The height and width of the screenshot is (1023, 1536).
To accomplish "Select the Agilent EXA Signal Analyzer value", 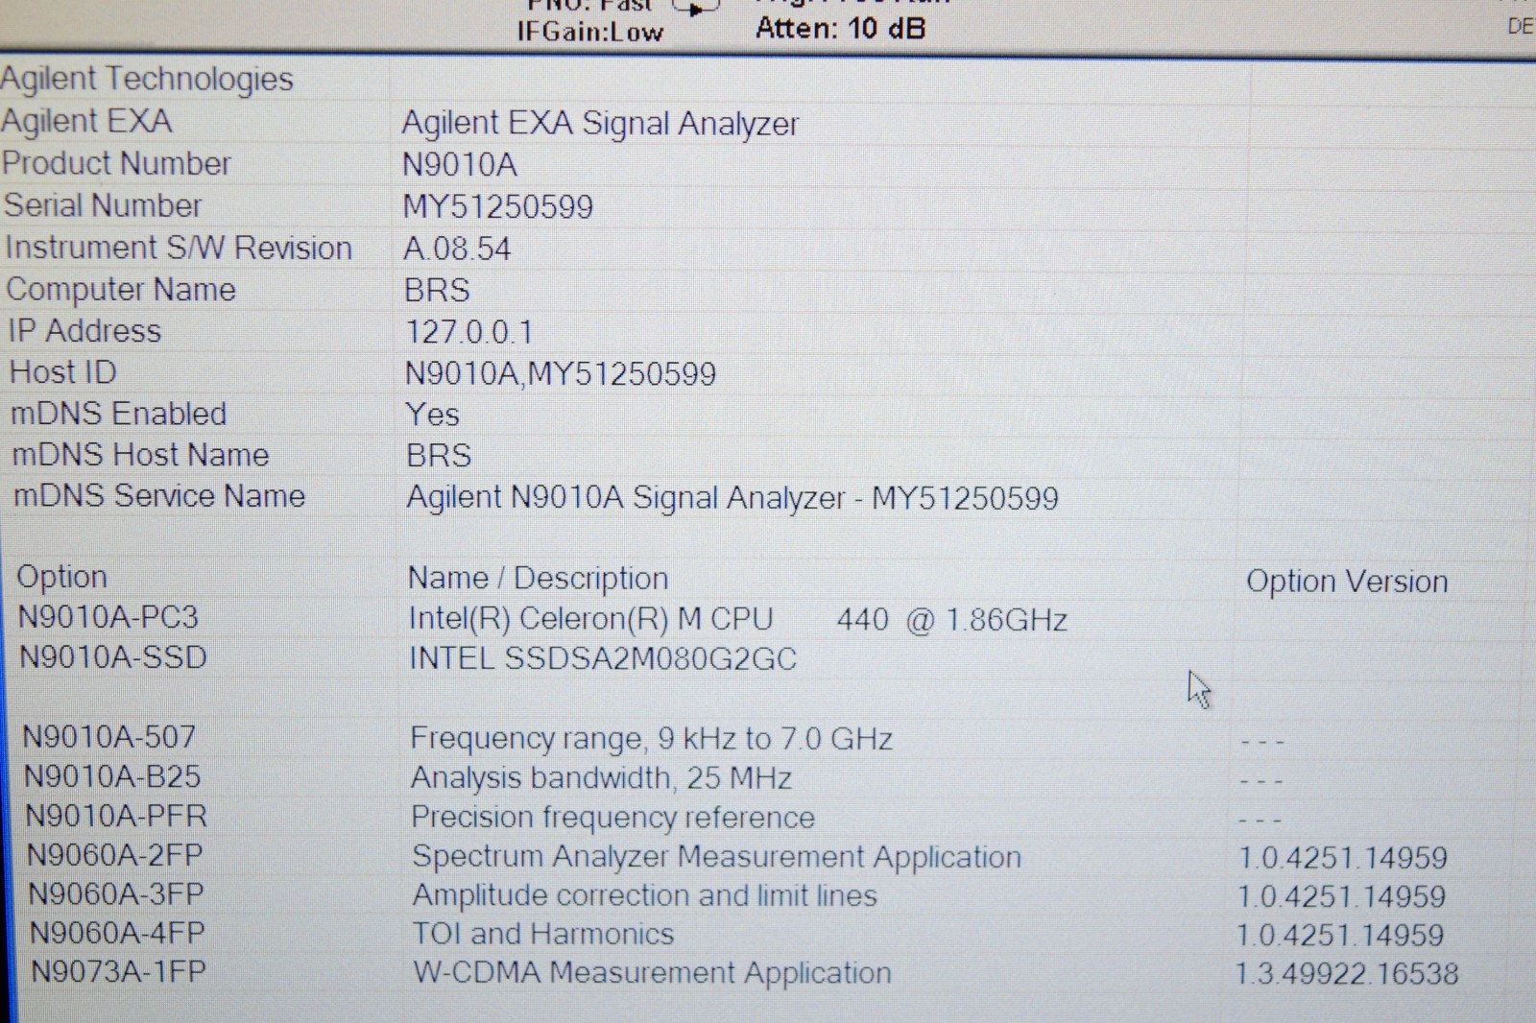I will 600,124.
